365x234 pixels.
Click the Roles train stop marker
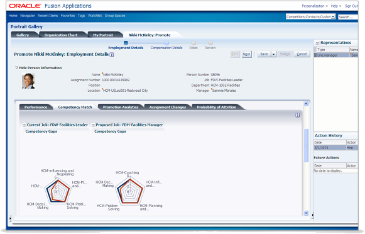pos(193,43)
